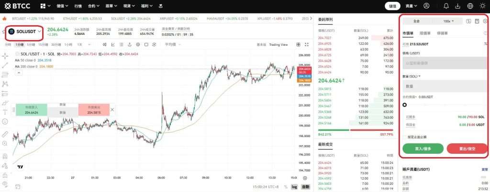Viewport: 490px width, 192px height.
Task: Select the pattern drawing tool
Action: point(5,84)
